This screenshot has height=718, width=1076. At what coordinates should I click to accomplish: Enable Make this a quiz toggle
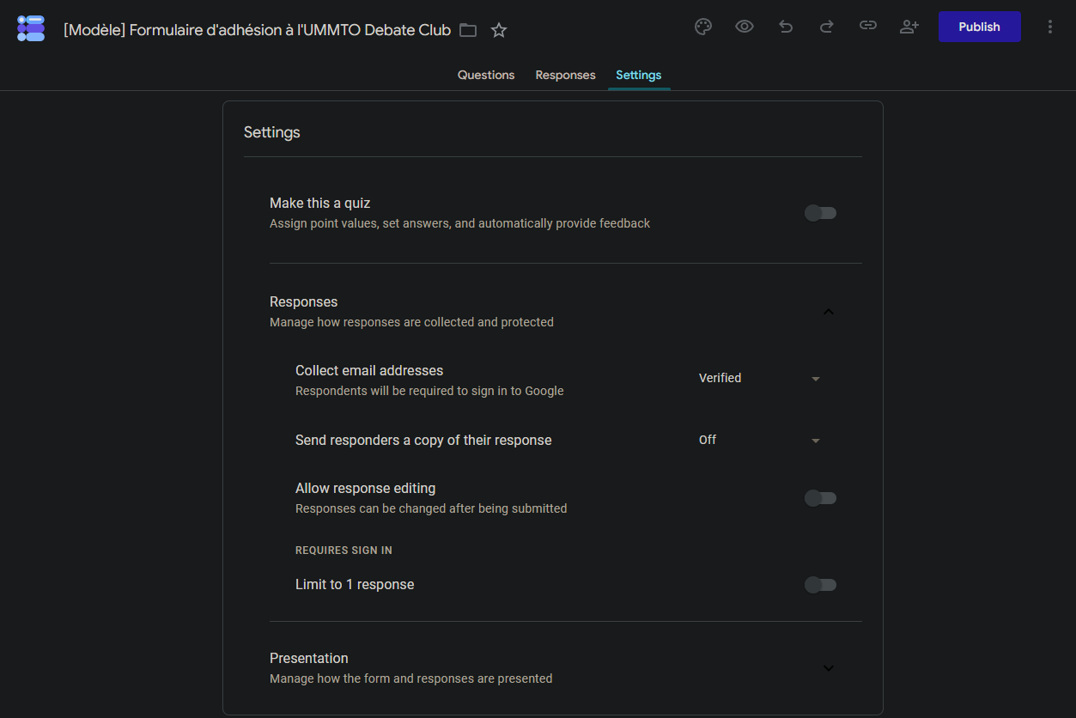(x=820, y=213)
